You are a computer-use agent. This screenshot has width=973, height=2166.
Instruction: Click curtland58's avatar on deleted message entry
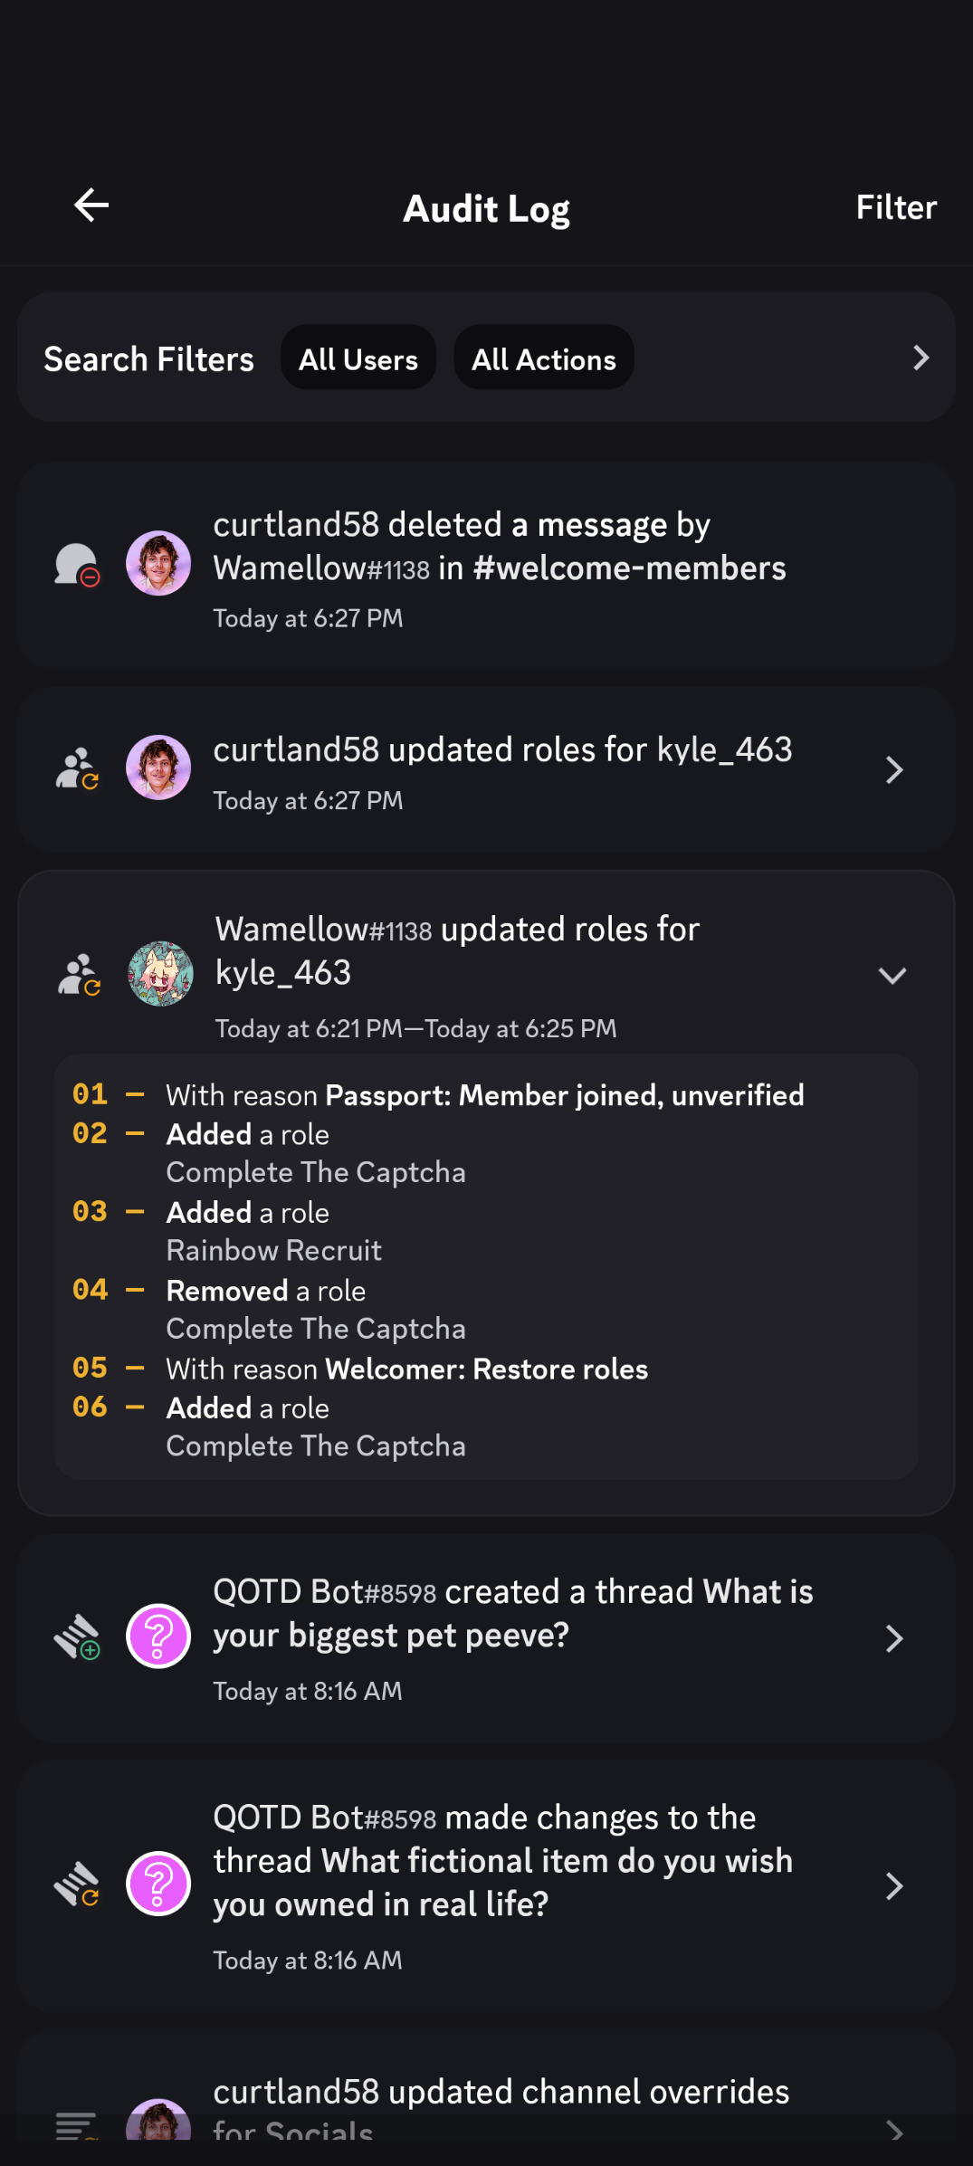pyautogui.click(x=158, y=563)
